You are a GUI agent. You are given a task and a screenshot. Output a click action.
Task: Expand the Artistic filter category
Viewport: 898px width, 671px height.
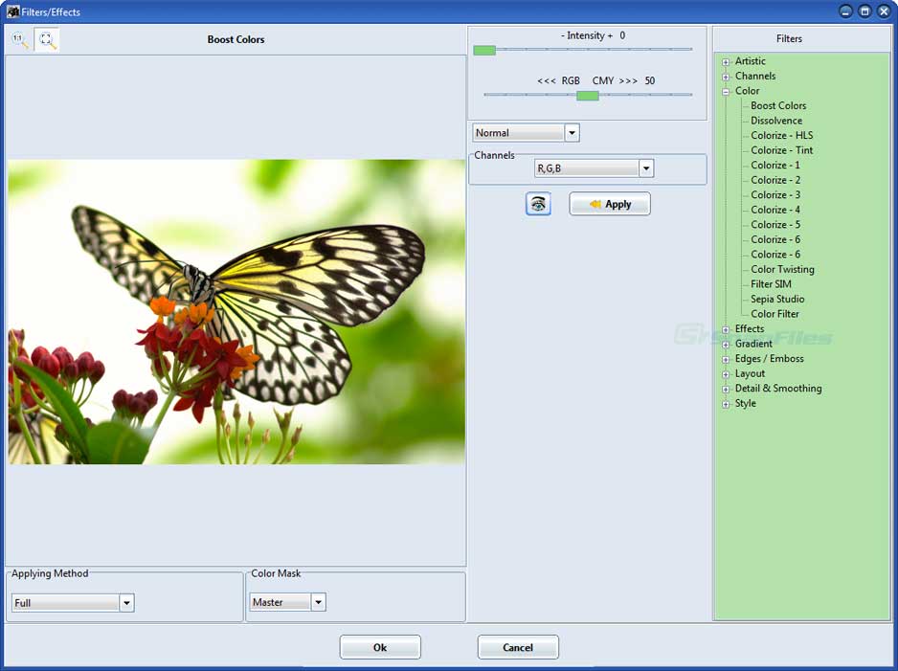725,60
